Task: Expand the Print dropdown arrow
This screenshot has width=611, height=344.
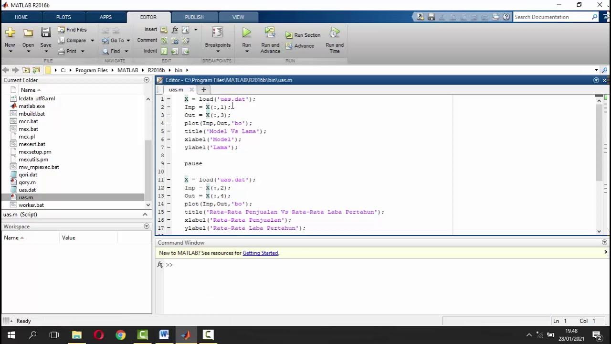Action: tap(82, 51)
